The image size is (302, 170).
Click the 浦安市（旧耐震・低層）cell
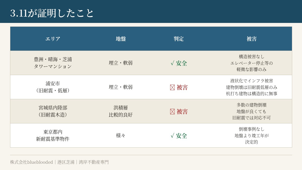point(53,87)
